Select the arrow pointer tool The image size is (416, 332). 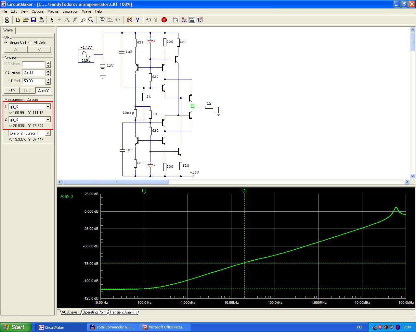point(52,20)
